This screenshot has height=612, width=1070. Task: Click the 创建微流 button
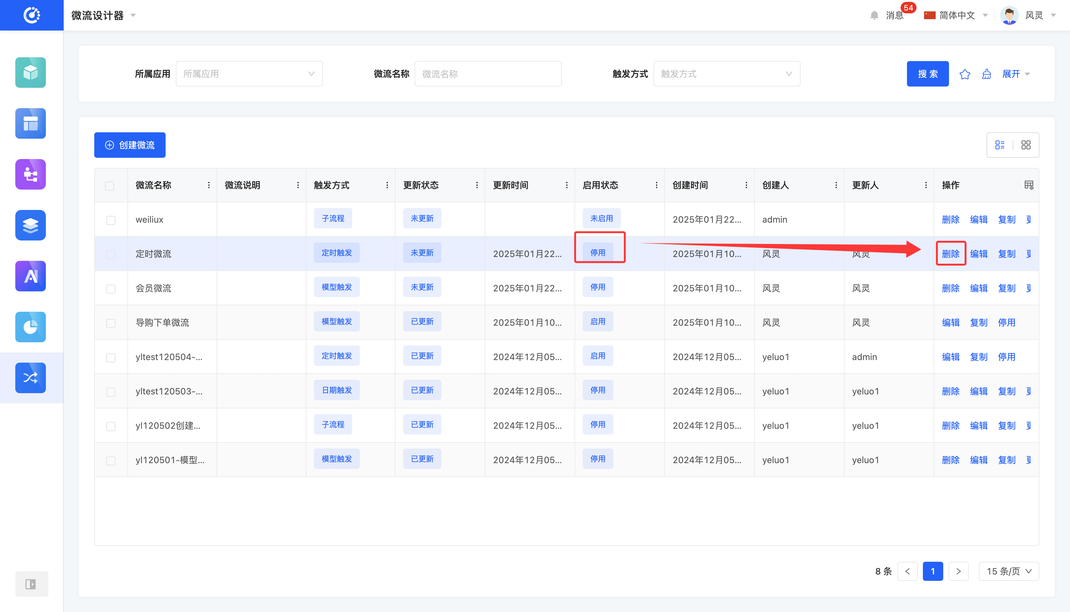(130, 145)
